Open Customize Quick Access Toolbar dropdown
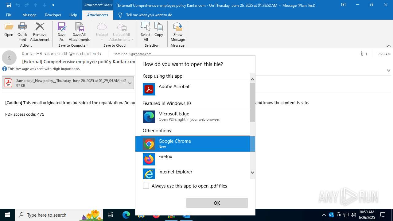This screenshot has width=393, height=221. point(53,5)
